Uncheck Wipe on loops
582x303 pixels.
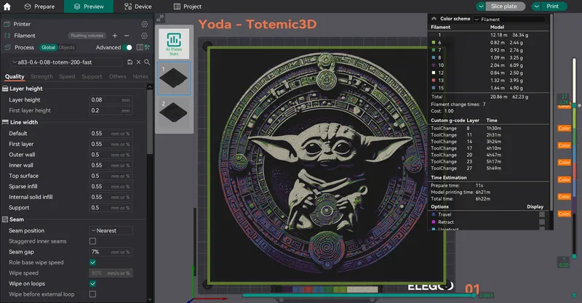(93, 283)
